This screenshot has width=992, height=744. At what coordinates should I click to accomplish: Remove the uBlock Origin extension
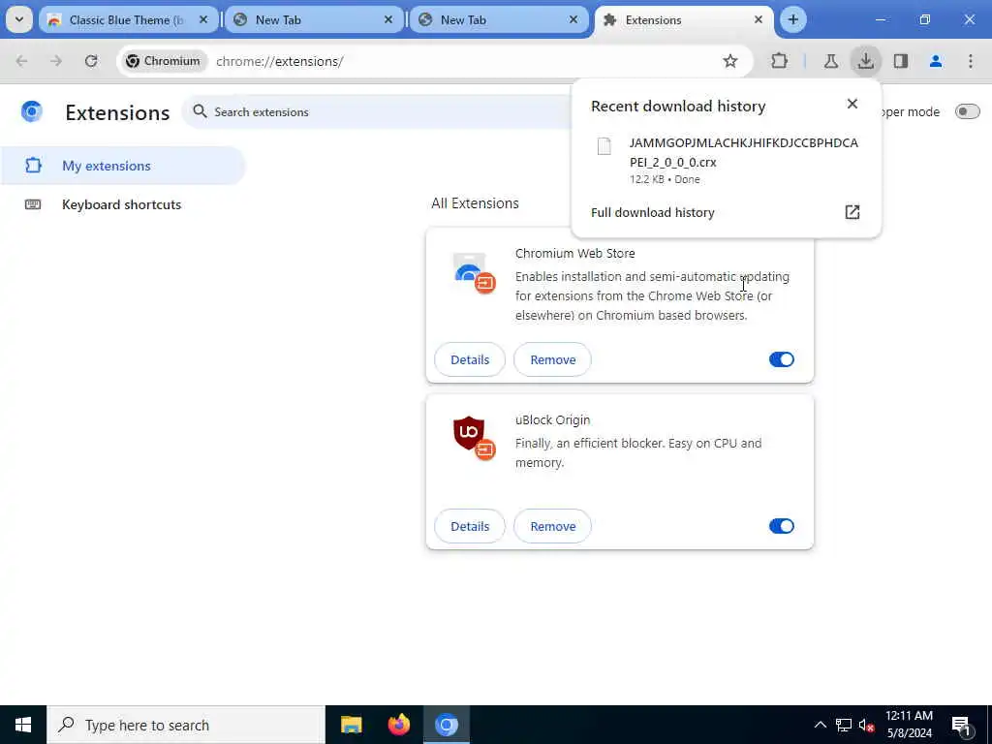[552, 526]
